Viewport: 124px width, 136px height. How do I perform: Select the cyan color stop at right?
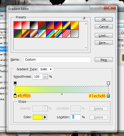108,96
